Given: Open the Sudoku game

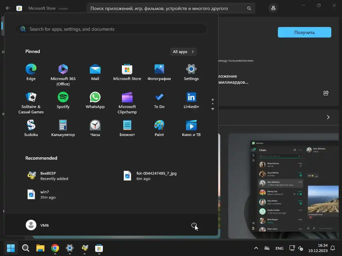Looking at the screenshot, I should pyautogui.click(x=31, y=128).
